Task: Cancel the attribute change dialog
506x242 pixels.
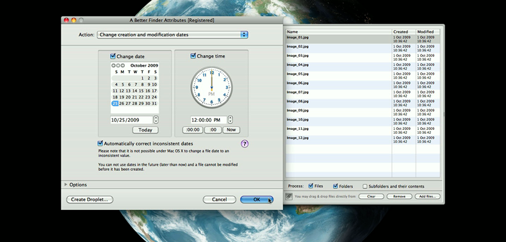Action: tap(220, 199)
